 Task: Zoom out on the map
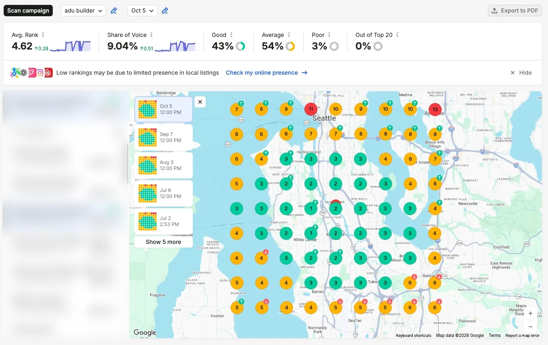click(531, 327)
